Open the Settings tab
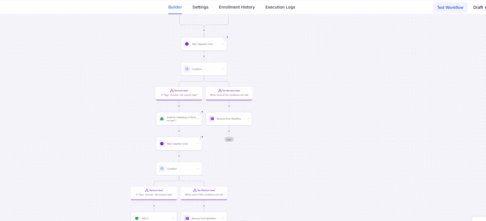Viewport: 486px width, 221px height. pos(200,7)
